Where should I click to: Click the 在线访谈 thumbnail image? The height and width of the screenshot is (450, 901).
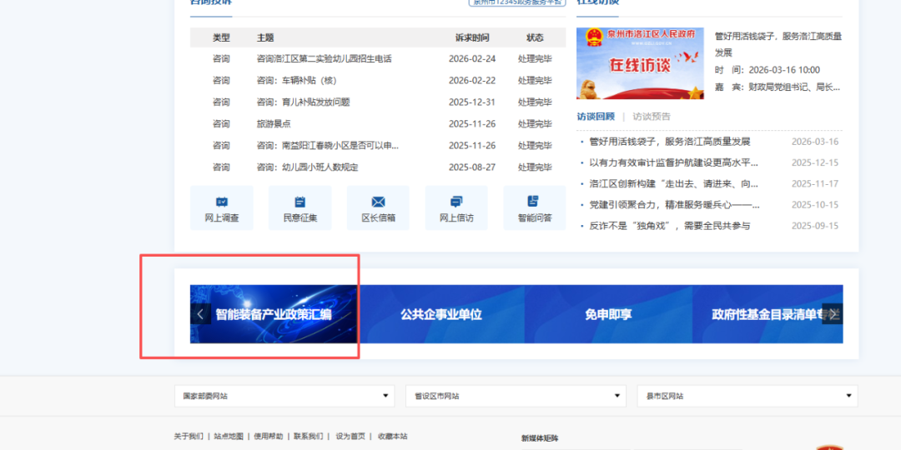click(x=640, y=63)
